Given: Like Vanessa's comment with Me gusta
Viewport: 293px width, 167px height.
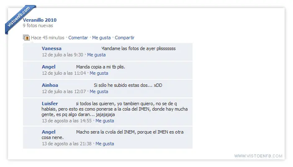Looking at the screenshot, I should click(96, 55).
